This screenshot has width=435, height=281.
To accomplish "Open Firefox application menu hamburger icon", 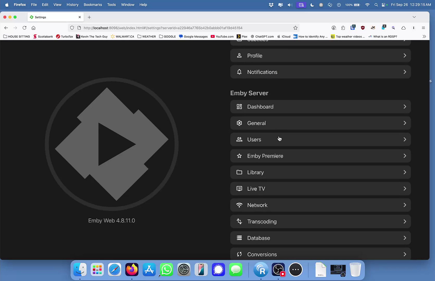I will (423, 28).
